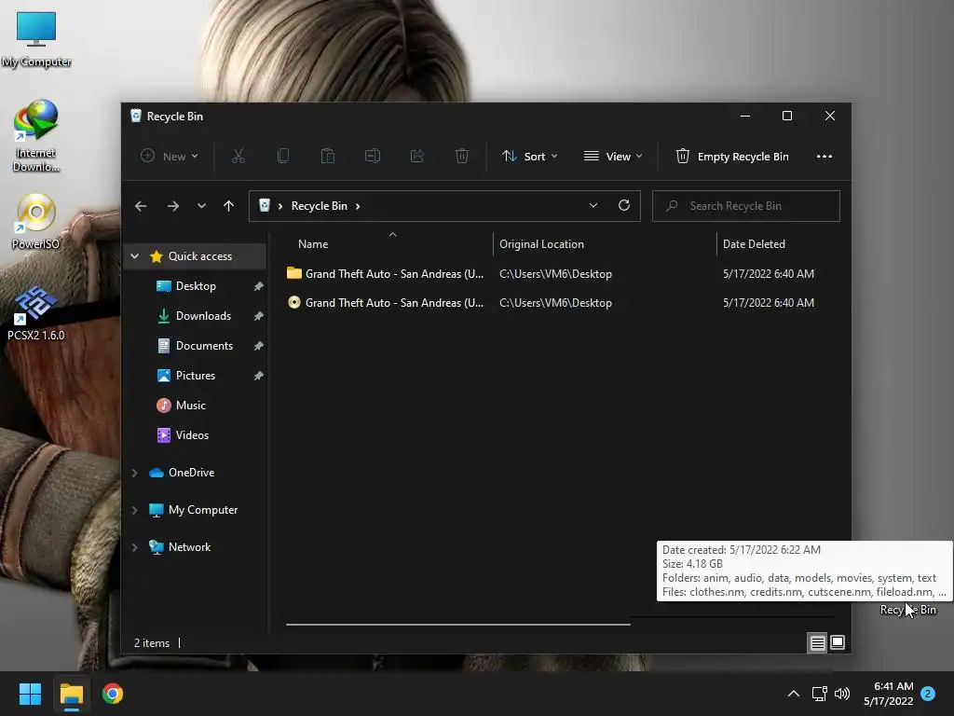Select Internet Download Manager desktop icon

[36, 136]
